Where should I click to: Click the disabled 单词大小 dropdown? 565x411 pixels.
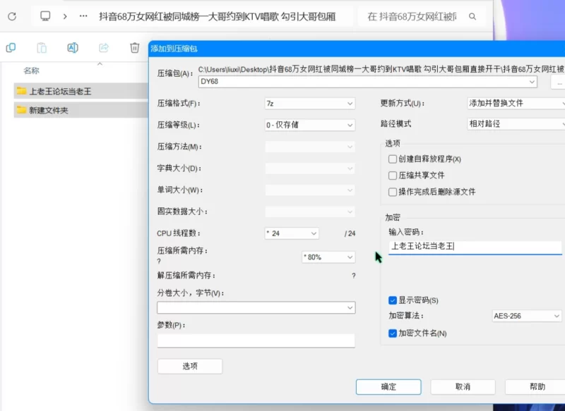pos(310,190)
